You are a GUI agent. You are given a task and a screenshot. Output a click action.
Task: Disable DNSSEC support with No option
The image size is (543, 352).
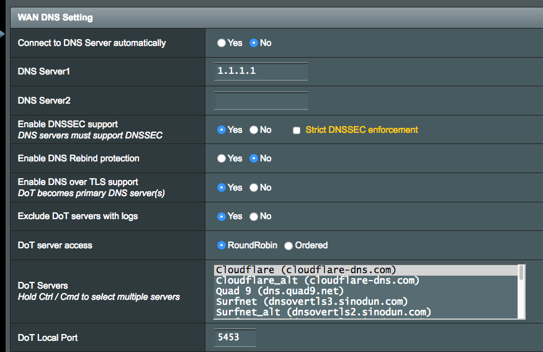[x=253, y=130]
